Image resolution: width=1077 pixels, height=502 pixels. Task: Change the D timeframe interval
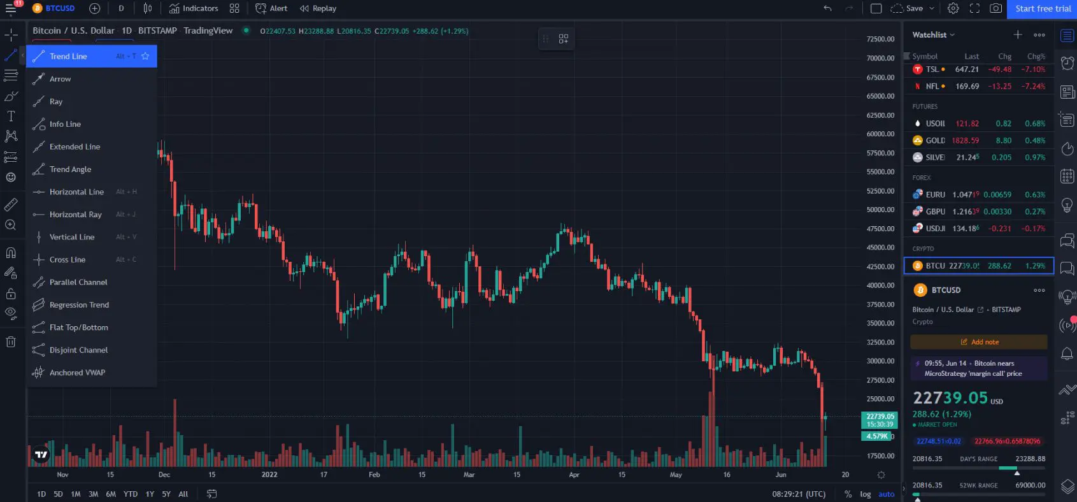point(121,8)
